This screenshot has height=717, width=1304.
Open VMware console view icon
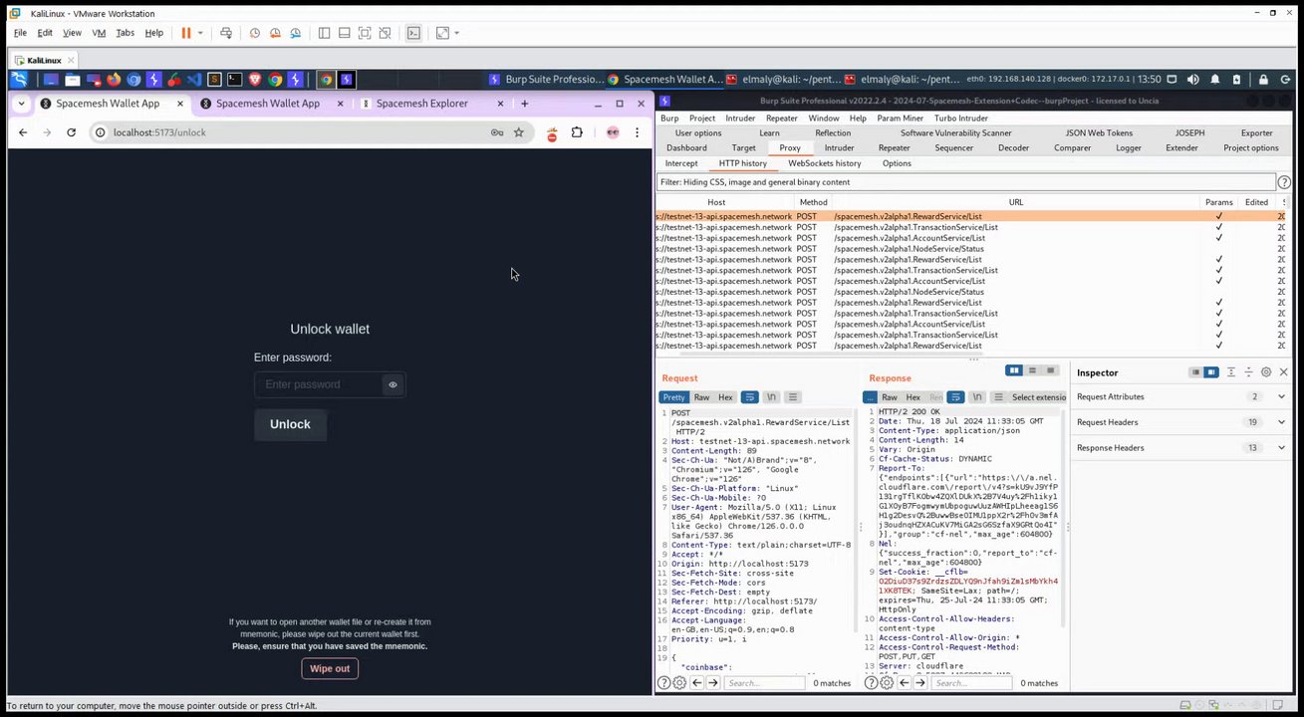click(413, 33)
